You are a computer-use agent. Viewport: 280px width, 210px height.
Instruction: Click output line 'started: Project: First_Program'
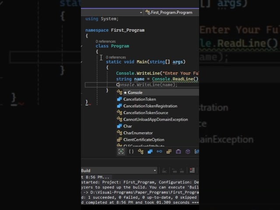pyautogui.click(x=140, y=182)
